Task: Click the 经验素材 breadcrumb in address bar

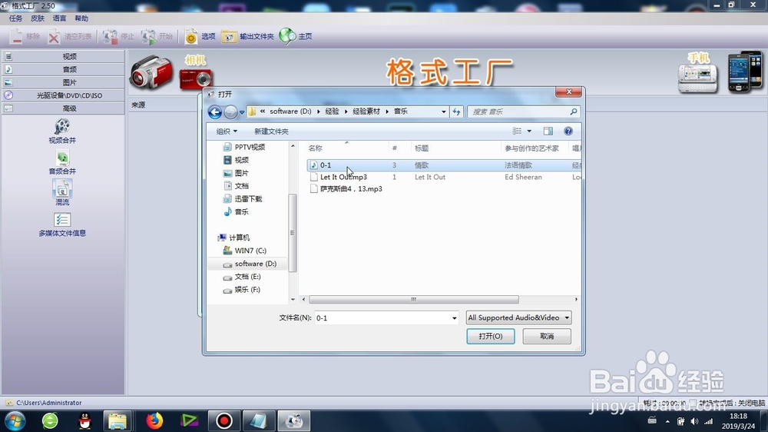Action: click(x=366, y=111)
